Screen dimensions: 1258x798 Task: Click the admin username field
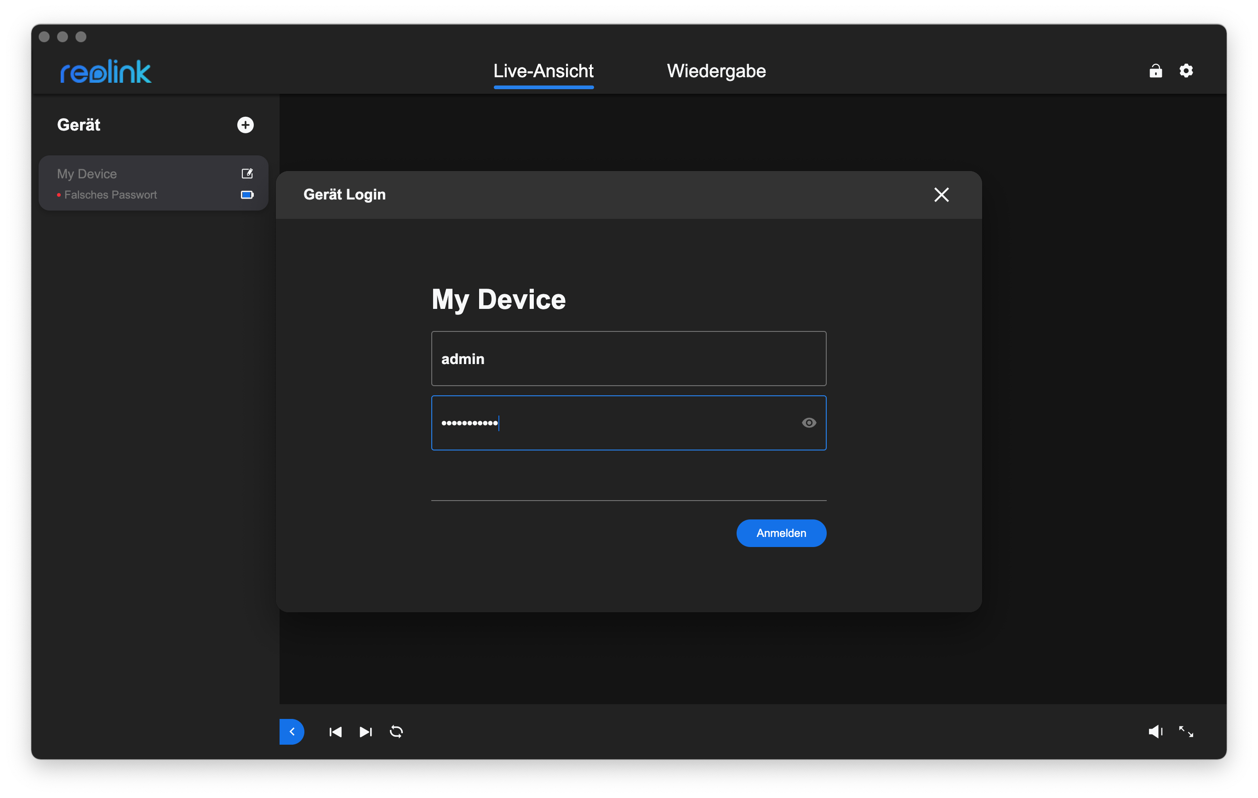(629, 359)
